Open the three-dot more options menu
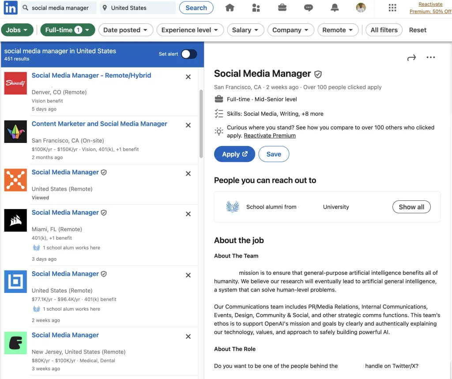The width and height of the screenshot is (452, 379). (x=431, y=58)
